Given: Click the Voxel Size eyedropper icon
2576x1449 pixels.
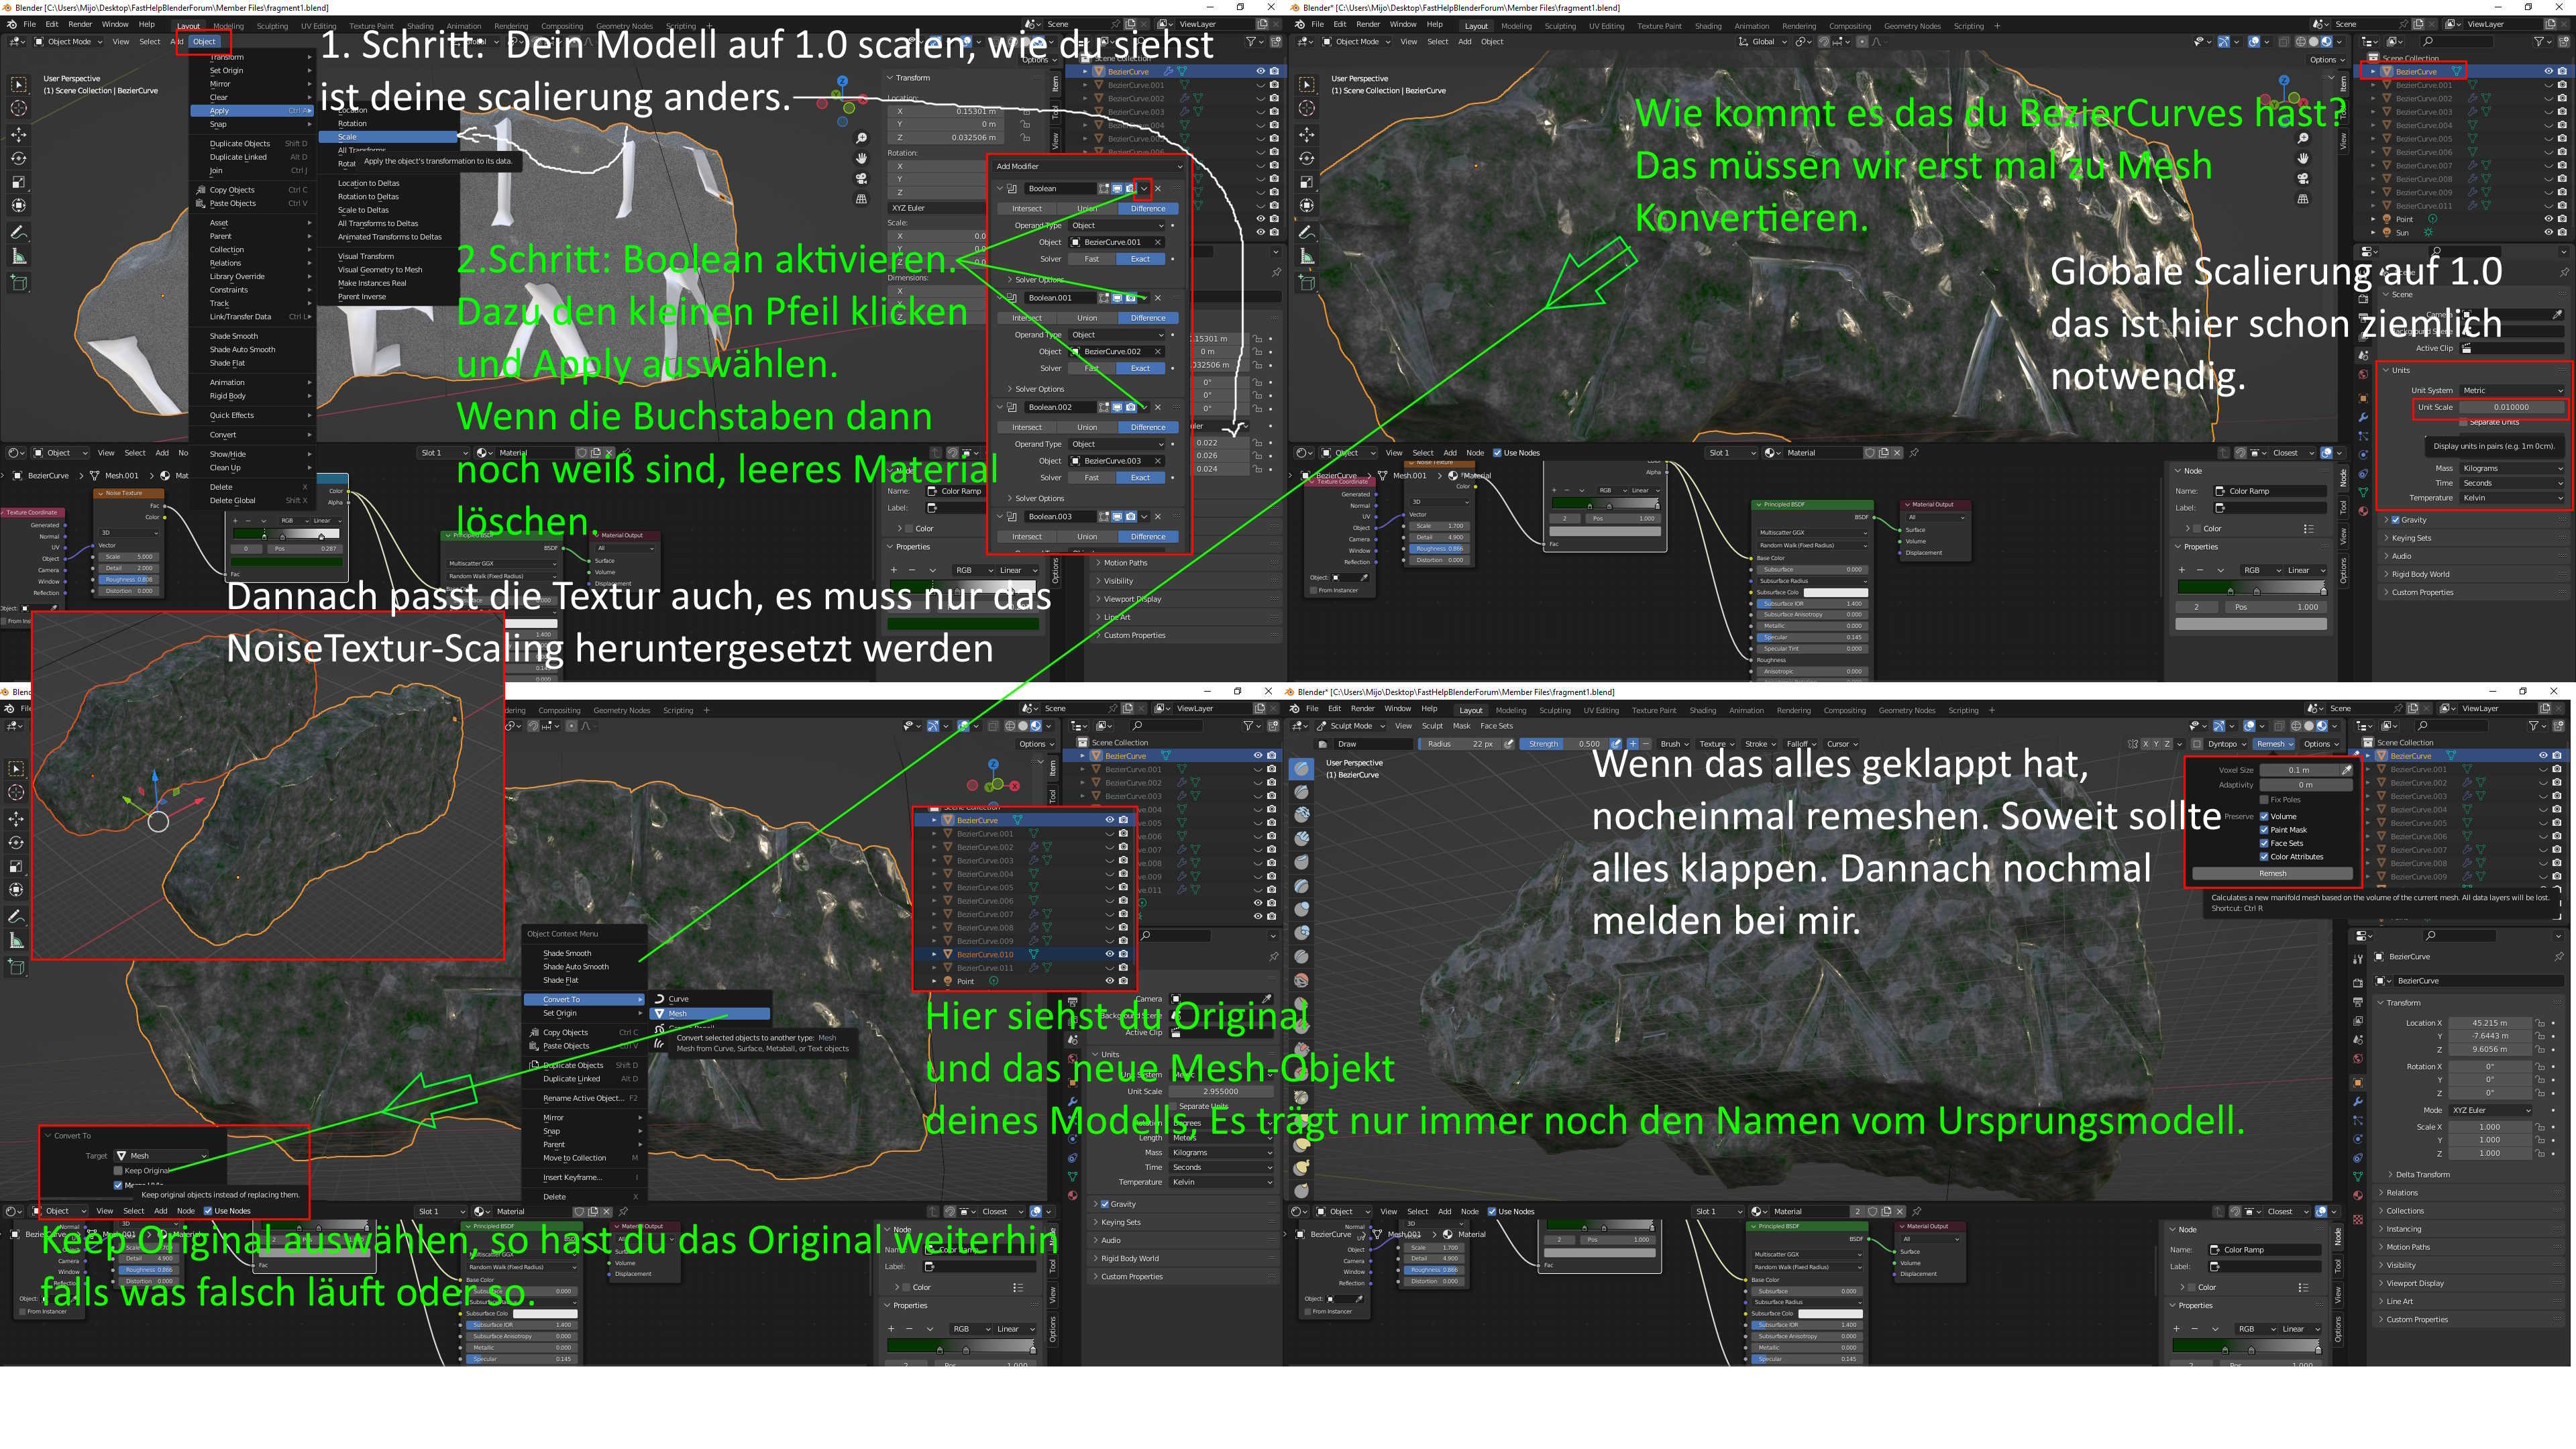Looking at the screenshot, I should [2346, 770].
